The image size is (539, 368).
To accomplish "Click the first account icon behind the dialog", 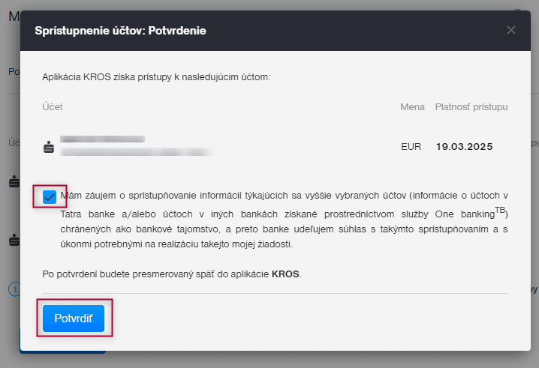I will tap(13, 181).
